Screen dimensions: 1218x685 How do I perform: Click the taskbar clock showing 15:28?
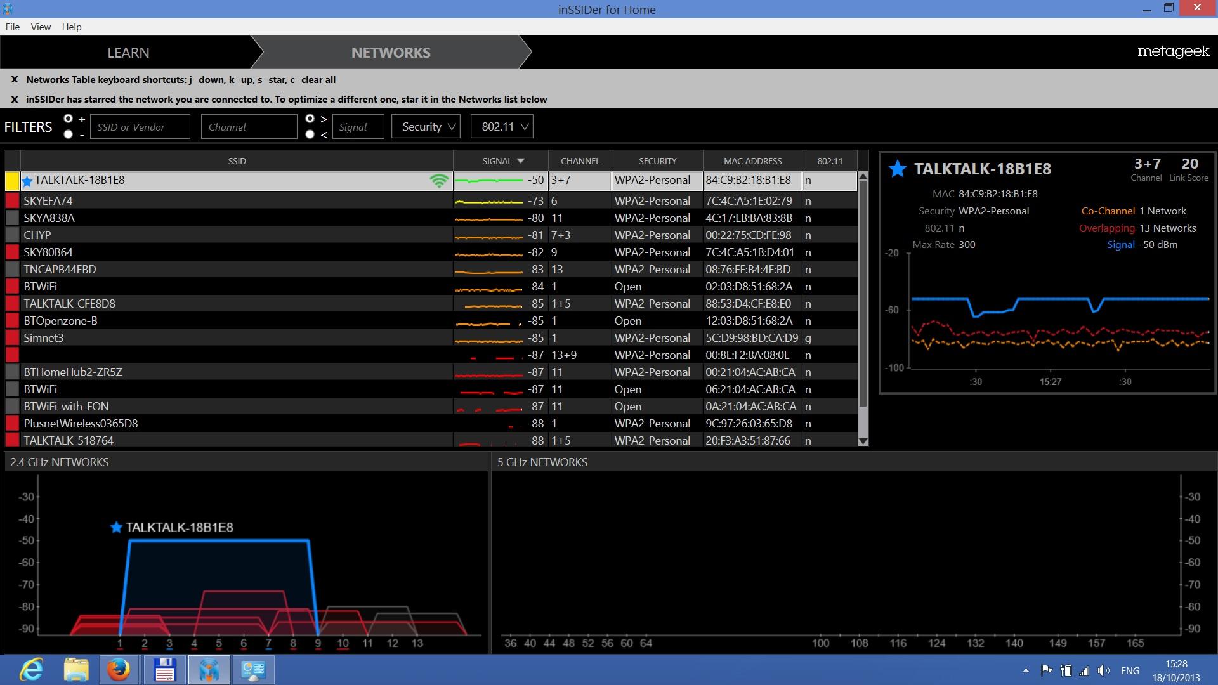click(1175, 670)
